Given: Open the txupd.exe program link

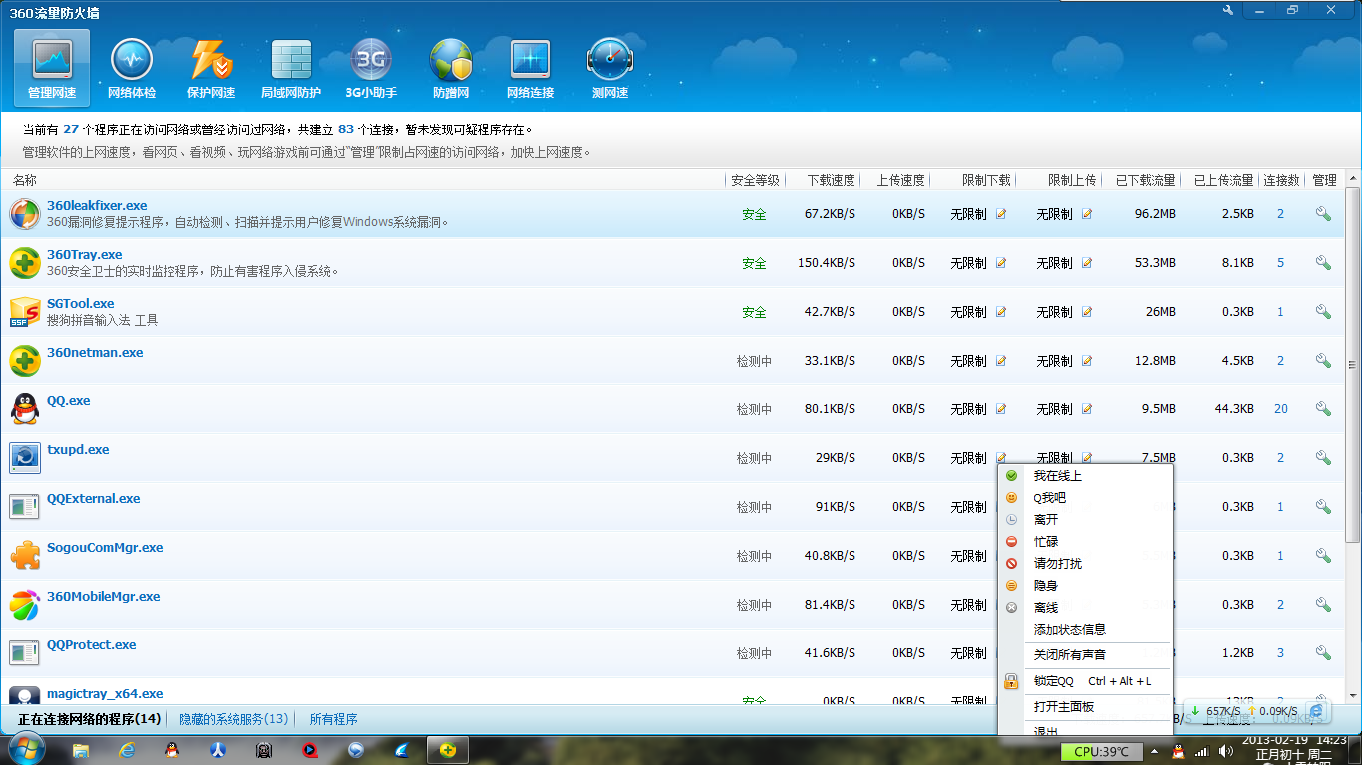Looking at the screenshot, I should (78, 450).
